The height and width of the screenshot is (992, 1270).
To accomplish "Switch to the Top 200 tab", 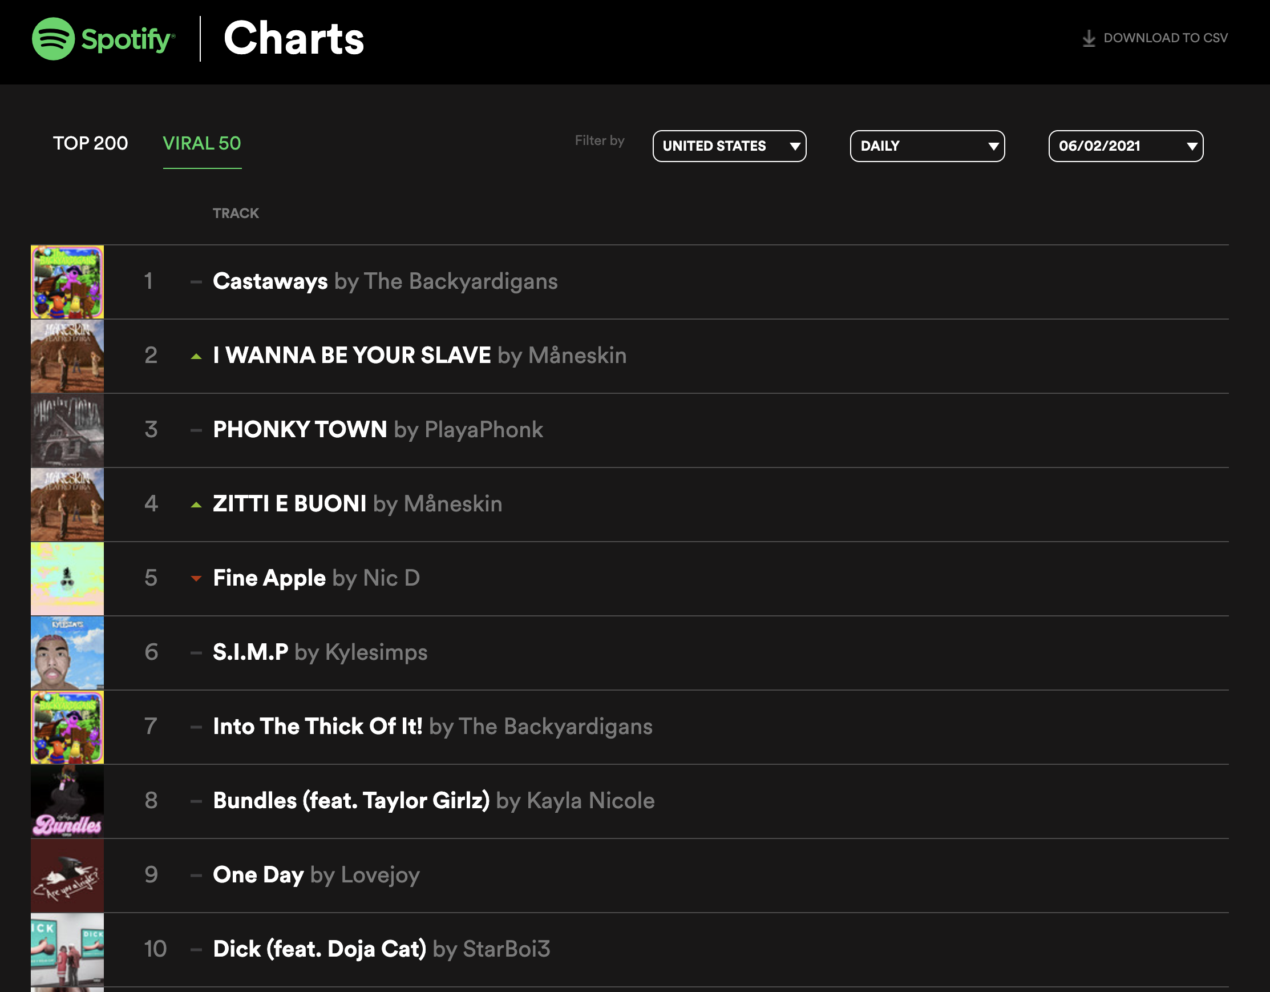I will tap(91, 143).
